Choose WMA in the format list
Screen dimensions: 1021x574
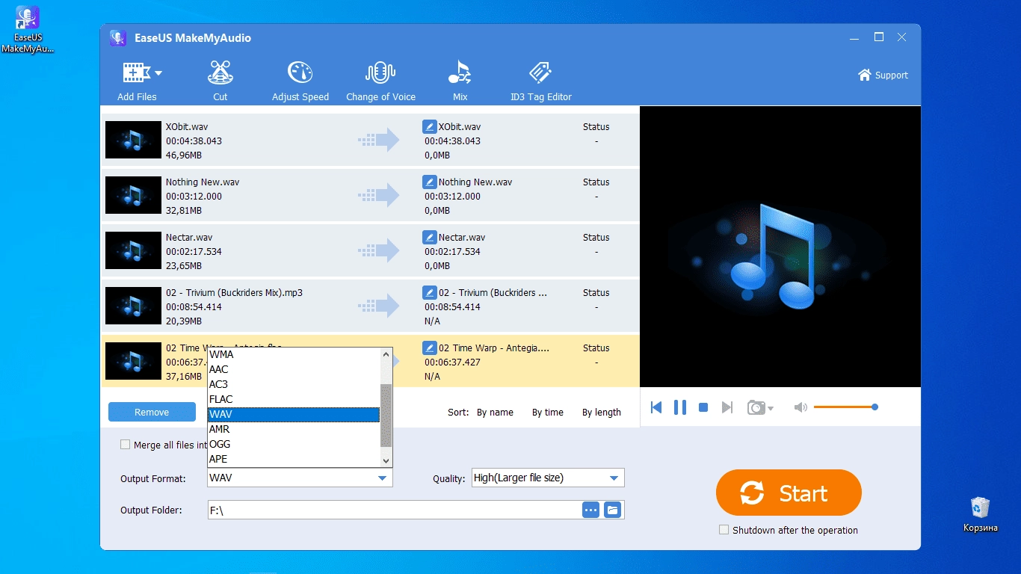pyautogui.click(x=294, y=354)
